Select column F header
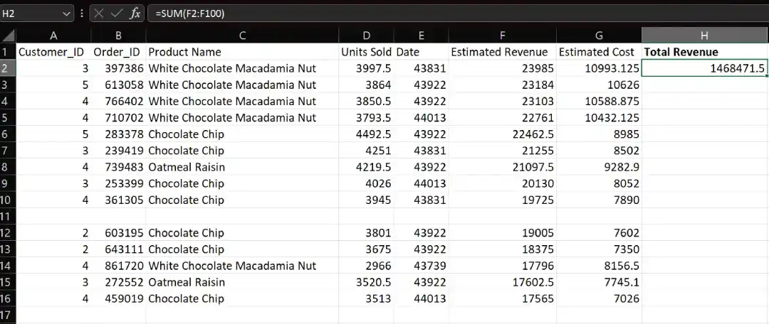769x324 pixels. [502, 36]
